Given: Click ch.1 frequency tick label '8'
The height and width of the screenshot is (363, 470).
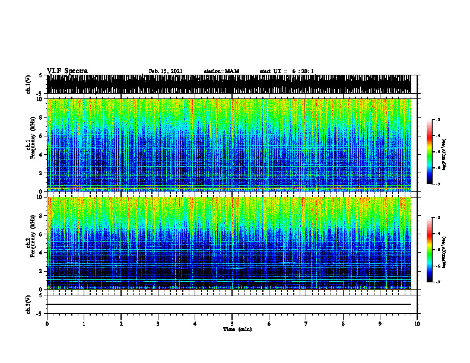Looking at the screenshot, I should (41, 117).
